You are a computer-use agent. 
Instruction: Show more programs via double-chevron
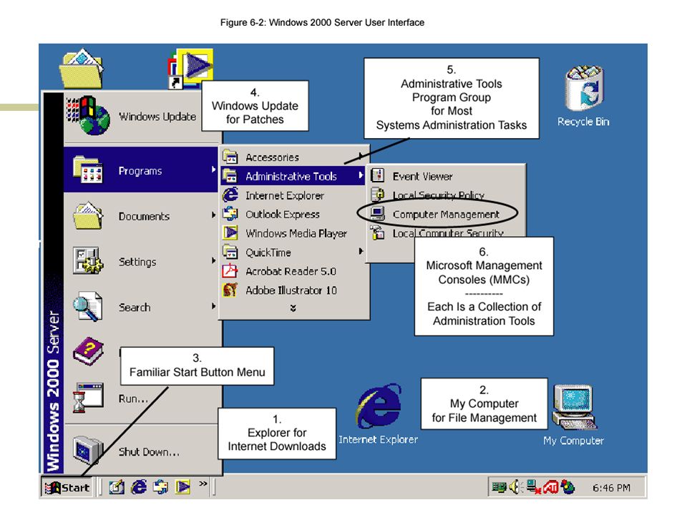[293, 308]
